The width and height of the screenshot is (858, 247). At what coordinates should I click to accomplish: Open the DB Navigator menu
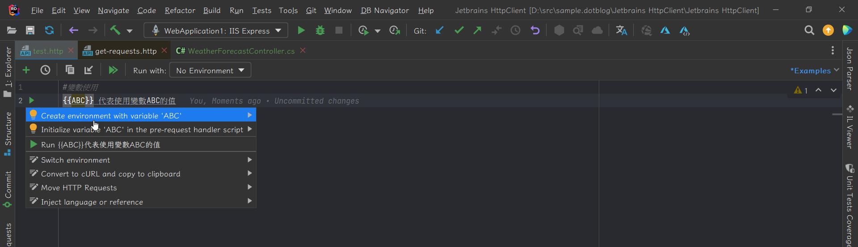tap(385, 10)
